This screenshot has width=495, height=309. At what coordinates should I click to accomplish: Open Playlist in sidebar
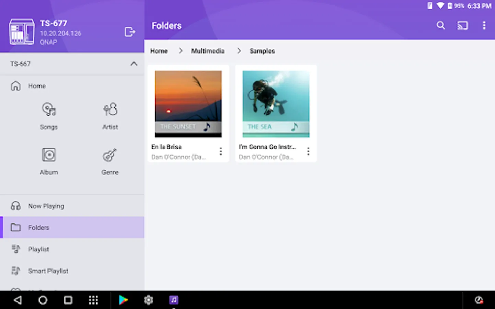tap(72, 249)
